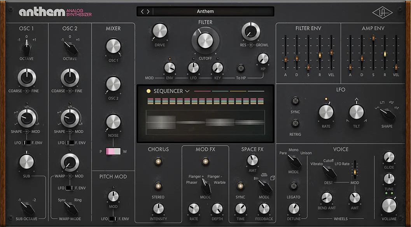This screenshot has height=227, width=411.
Task: Click the MOD FX MODE selector knob
Action: pyautogui.click(x=206, y=186)
